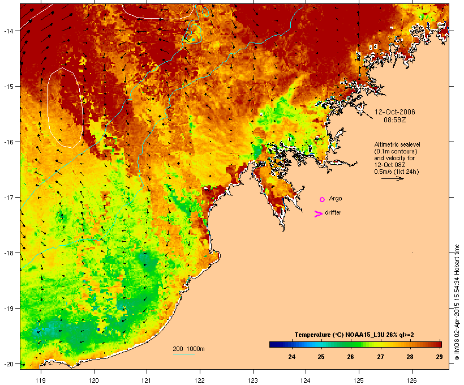Click the '12-Oct 08Z' text
The width and height of the screenshot is (464, 385).
[390, 165]
